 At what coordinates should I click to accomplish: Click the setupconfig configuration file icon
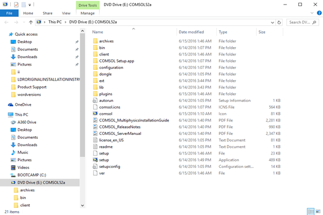pos(95,166)
